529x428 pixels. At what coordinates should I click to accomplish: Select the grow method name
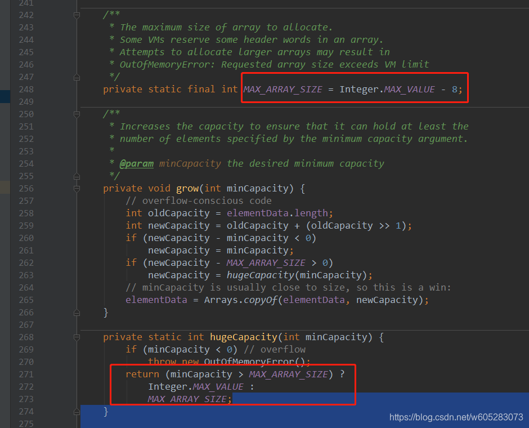click(x=186, y=188)
